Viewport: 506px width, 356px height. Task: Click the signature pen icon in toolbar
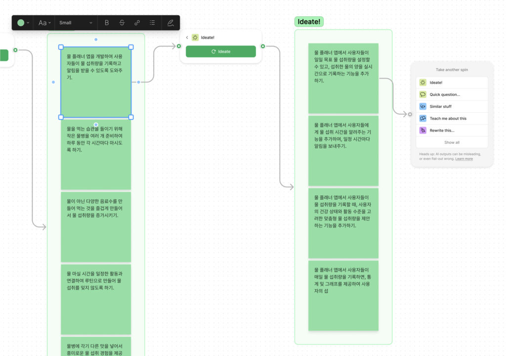[x=170, y=23]
